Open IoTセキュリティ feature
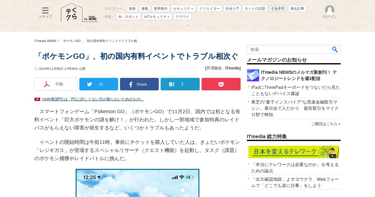The width and height of the screenshot is (375, 197). pyautogui.click(x=157, y=17)
